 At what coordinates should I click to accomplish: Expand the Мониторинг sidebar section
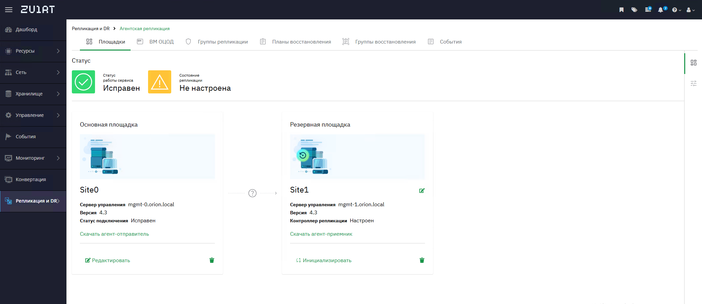click(33, 158)
